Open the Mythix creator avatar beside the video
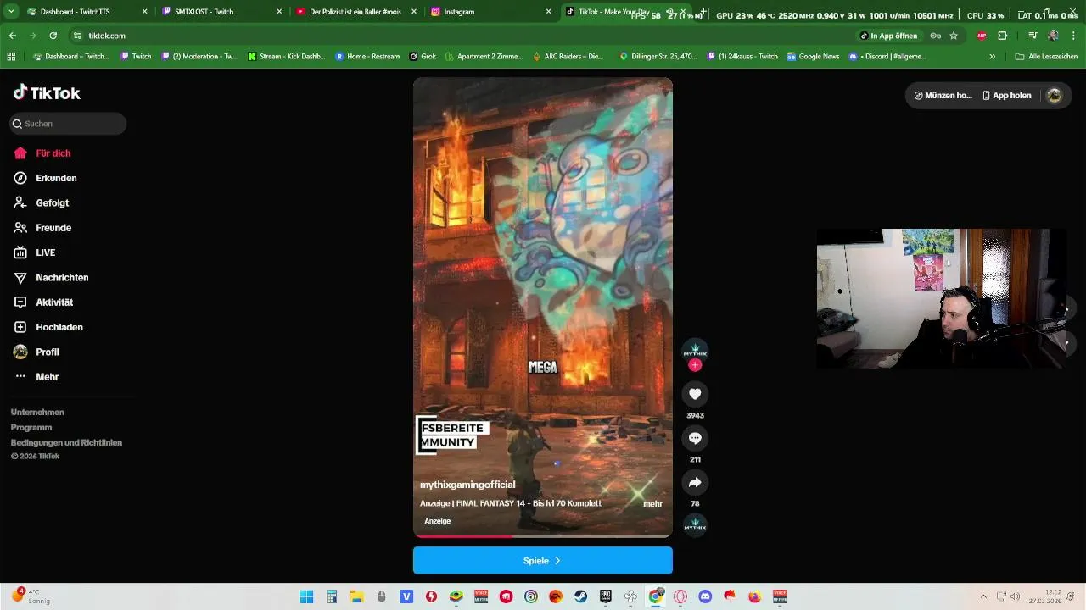This screenshot has height=610, width=1086. [695, 349]
